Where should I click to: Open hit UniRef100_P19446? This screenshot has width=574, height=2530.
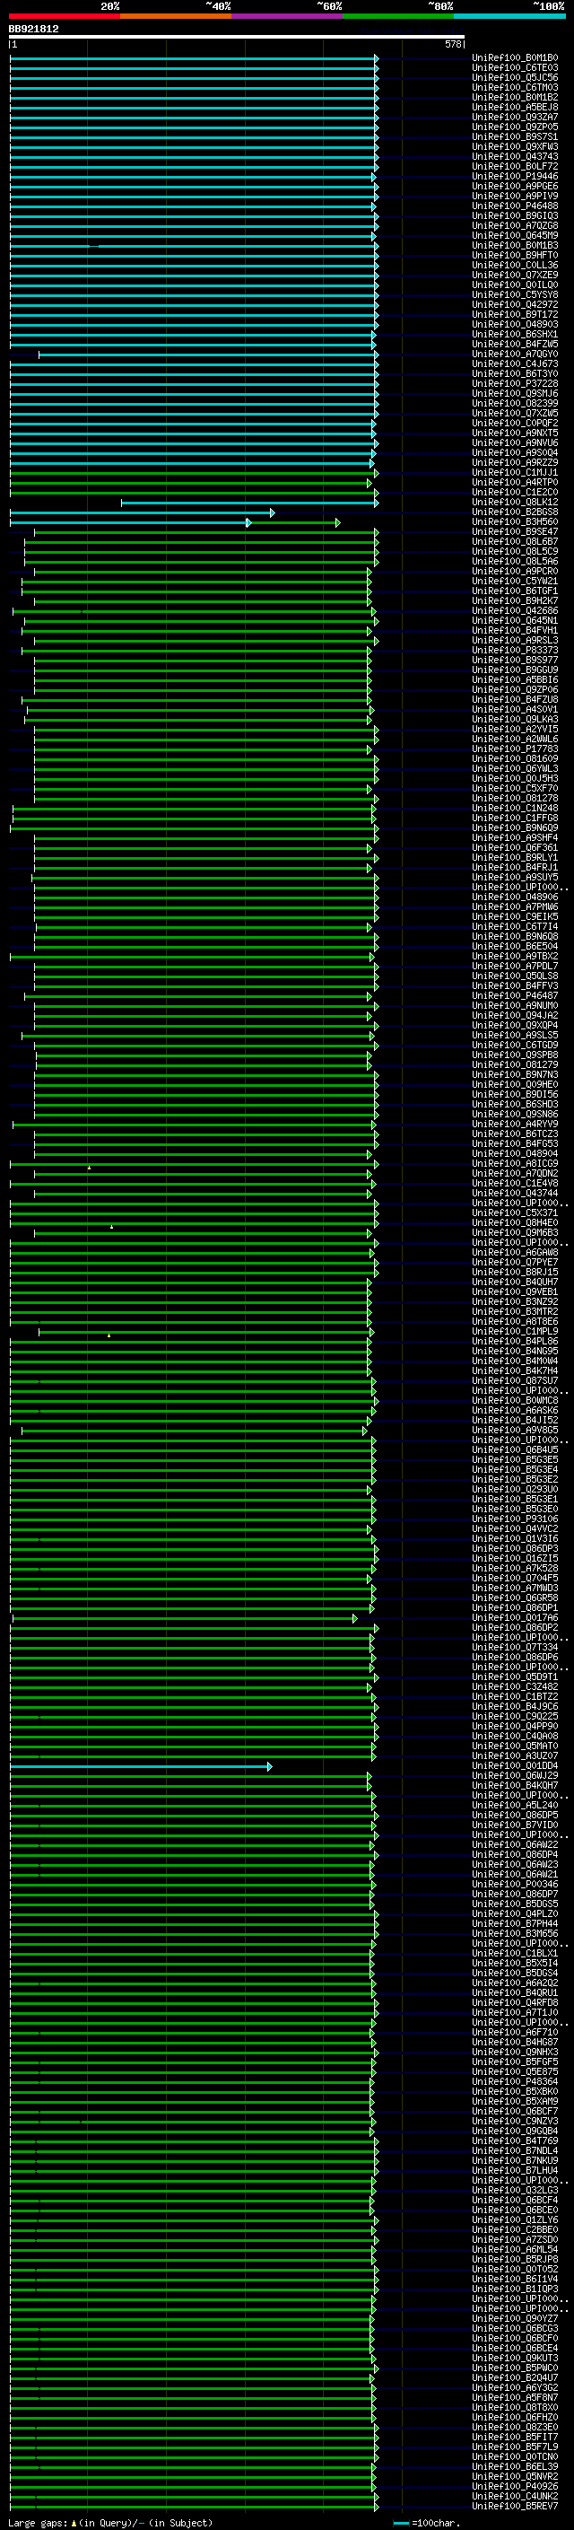click(x=515, y=177)
